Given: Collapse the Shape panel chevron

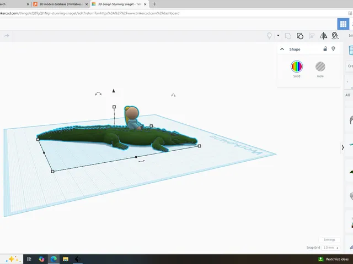Looking at the screenshot, I should pyautogui.click(x=282, y=49).
